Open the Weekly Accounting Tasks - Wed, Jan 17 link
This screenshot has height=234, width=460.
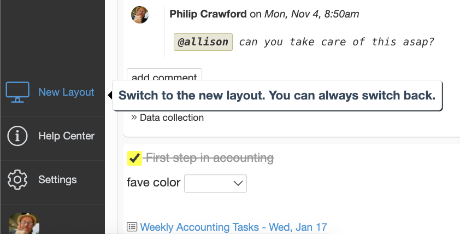233,227
